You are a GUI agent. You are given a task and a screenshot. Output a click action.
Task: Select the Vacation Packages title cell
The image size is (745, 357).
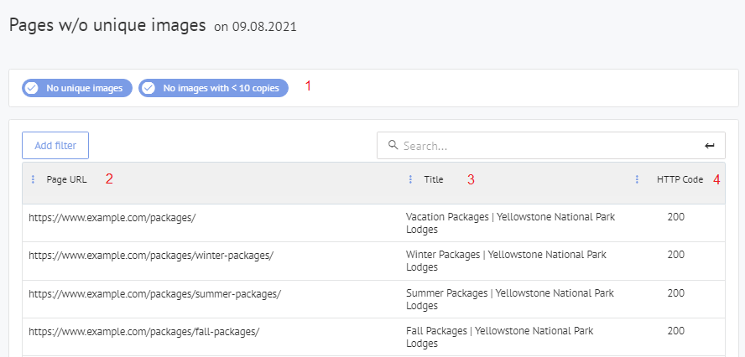pos(509,223)
